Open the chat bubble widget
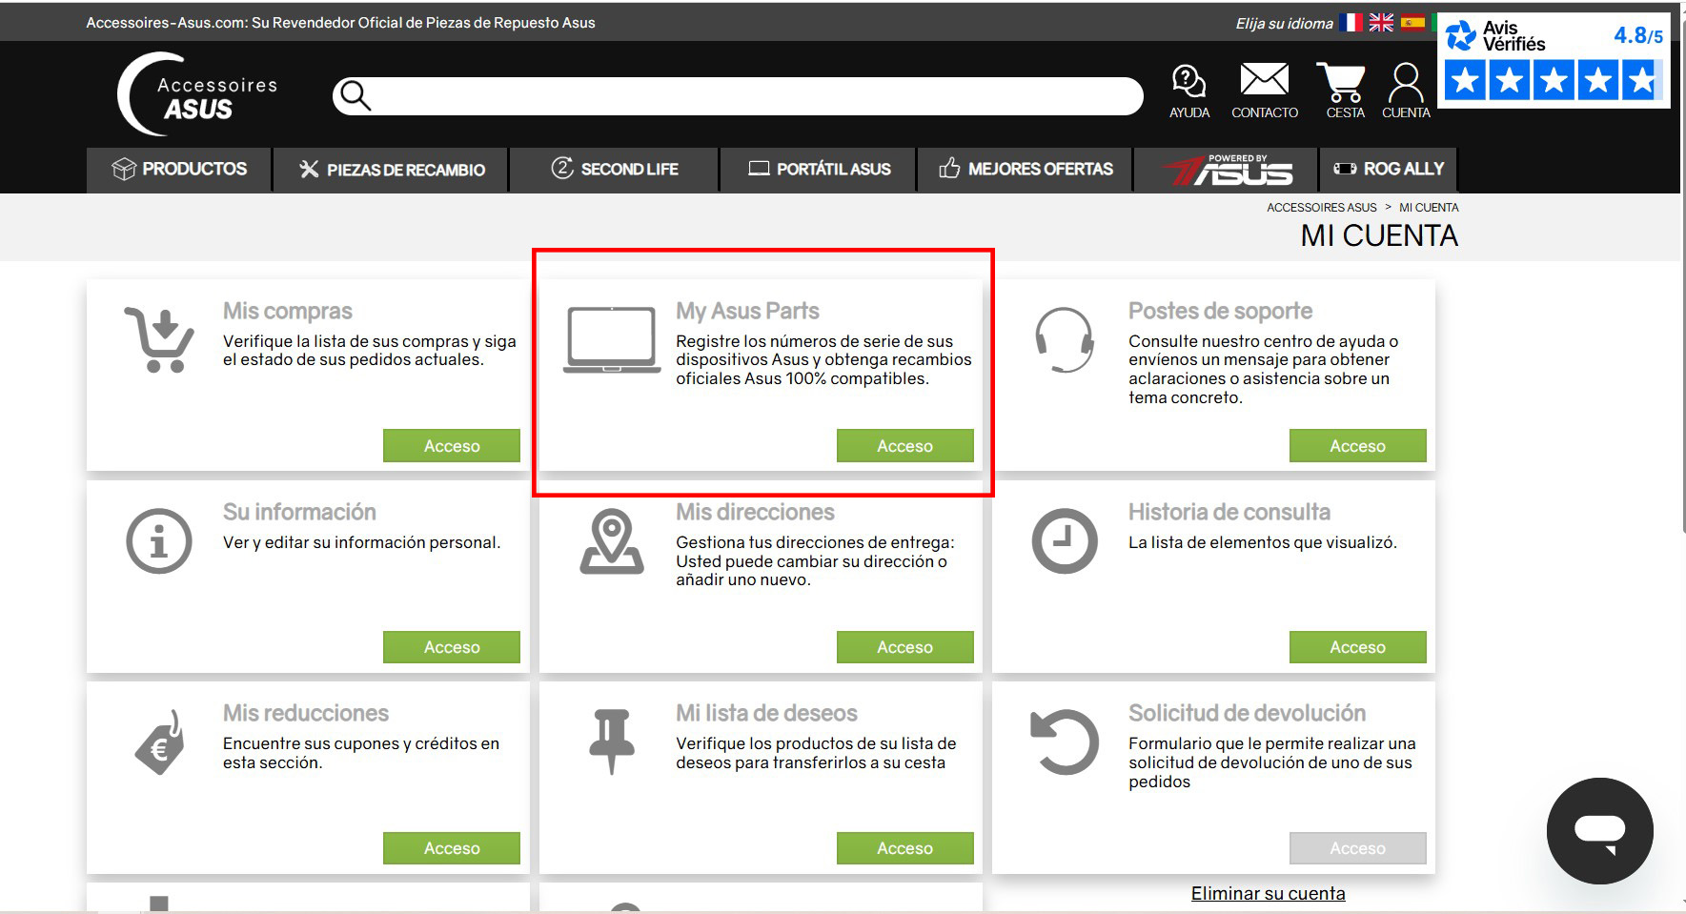 click(1600, 830)
